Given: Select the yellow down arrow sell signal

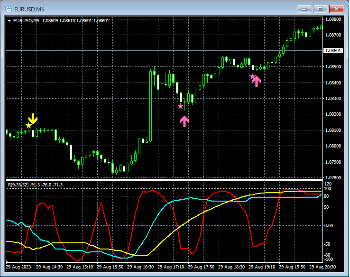Looking at the screenshot, I should pos(33,119).
